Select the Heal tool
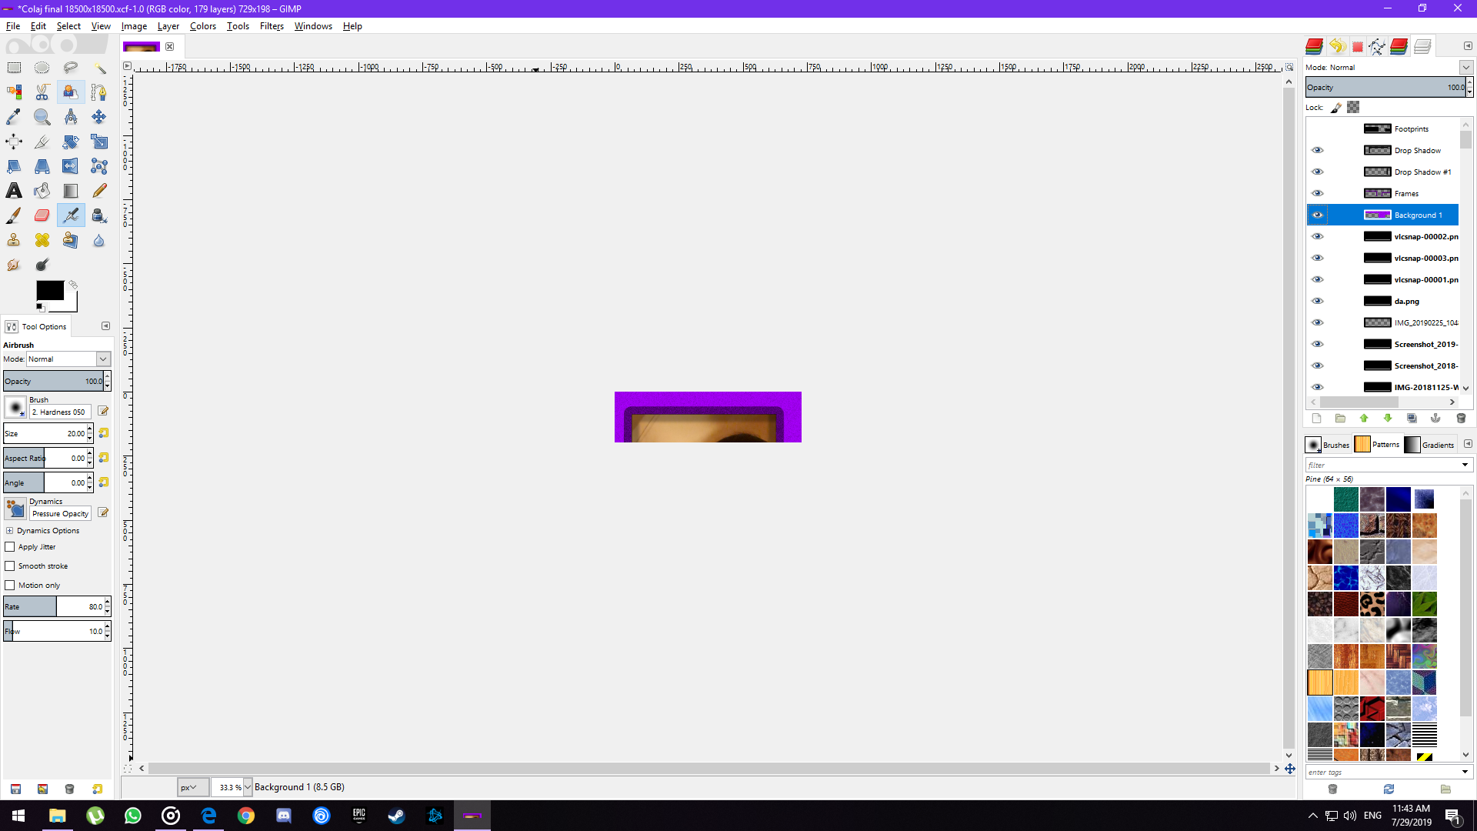Viewport: 1477px width, 831px height. pyautogui.click(x=42, y=240)
